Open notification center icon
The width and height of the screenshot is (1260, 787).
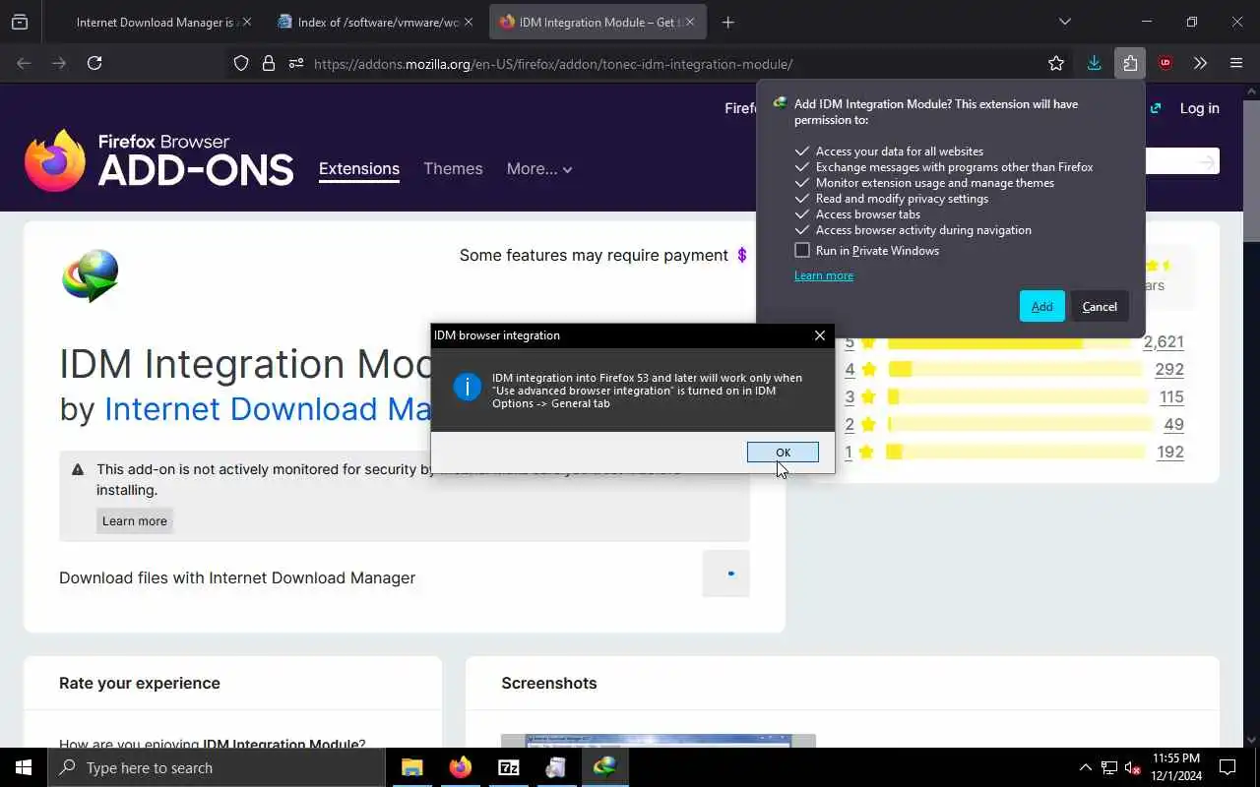[x=1228, y=767]
